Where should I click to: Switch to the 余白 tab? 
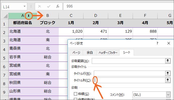90,53
